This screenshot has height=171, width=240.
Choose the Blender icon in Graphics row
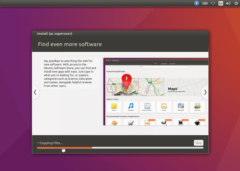[114, 122]
